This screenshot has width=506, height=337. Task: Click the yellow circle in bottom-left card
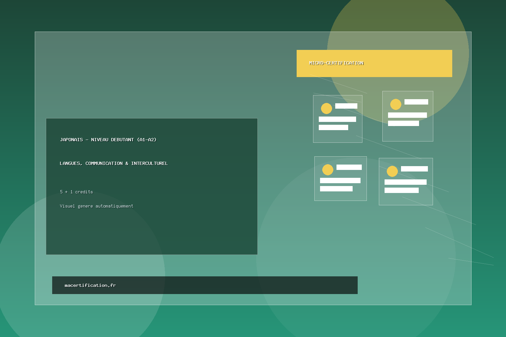[328, 170]
